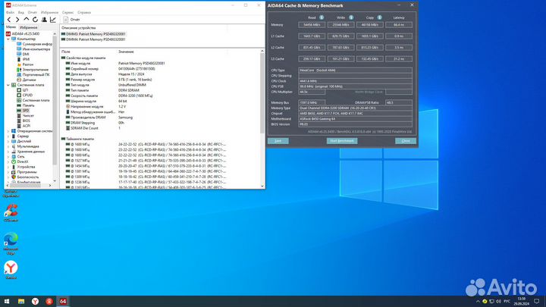Viewport: 546px width, 307px height.
Task: Click the Copy info icon in benchmark
Action: (380, 17)
